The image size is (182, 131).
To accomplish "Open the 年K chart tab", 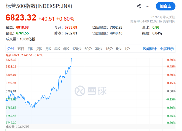I will (x=66, y=49).
